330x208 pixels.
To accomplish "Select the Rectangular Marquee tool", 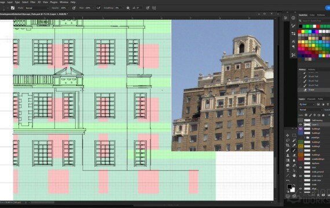I will (294, 136).
